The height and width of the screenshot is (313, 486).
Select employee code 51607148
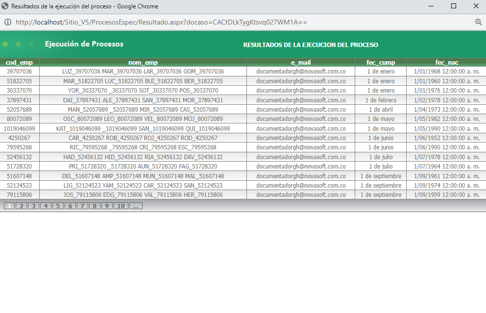(19, 176)
